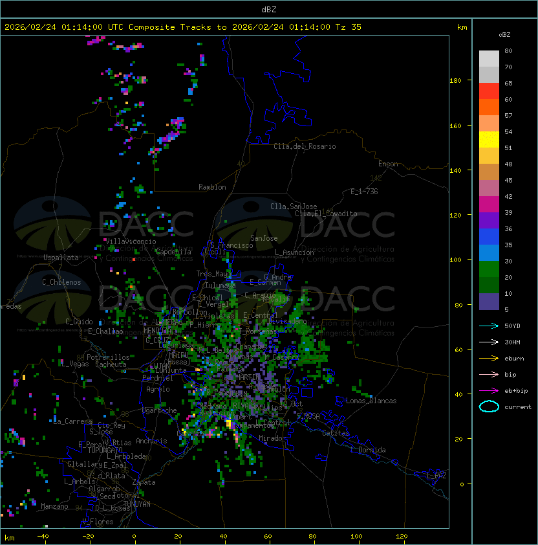Viewport: 538px width, 545px height.
Task: Click the 'L_PAZ' map label
Action: pos(436,476)
